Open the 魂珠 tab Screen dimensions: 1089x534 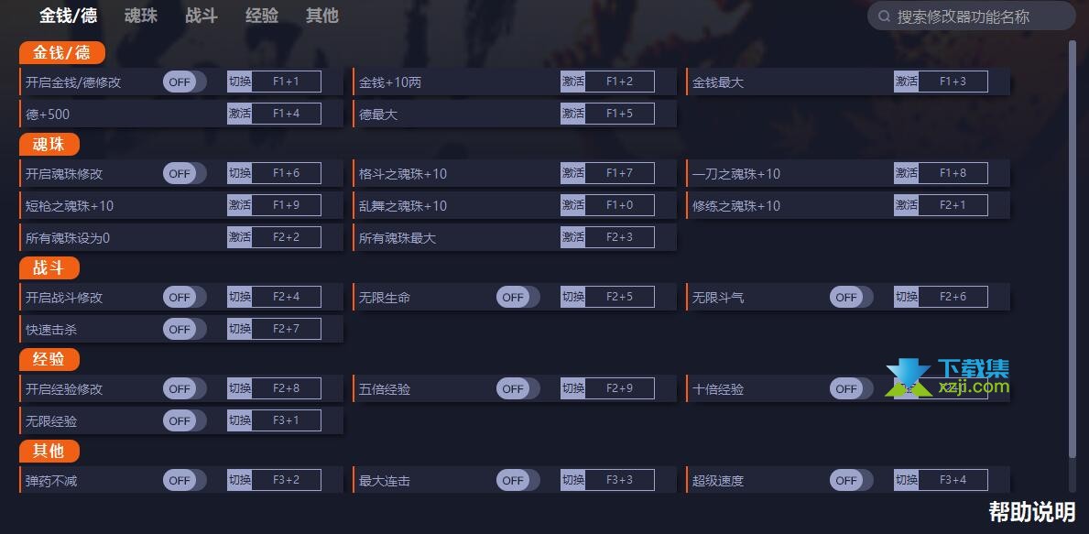click(141, 16)
